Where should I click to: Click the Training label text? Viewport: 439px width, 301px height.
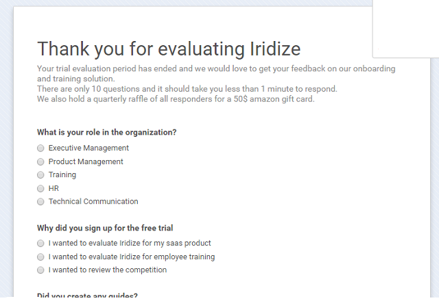coord(62,175)
